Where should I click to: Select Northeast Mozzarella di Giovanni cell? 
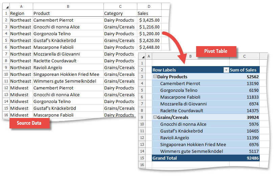[68, 54]
